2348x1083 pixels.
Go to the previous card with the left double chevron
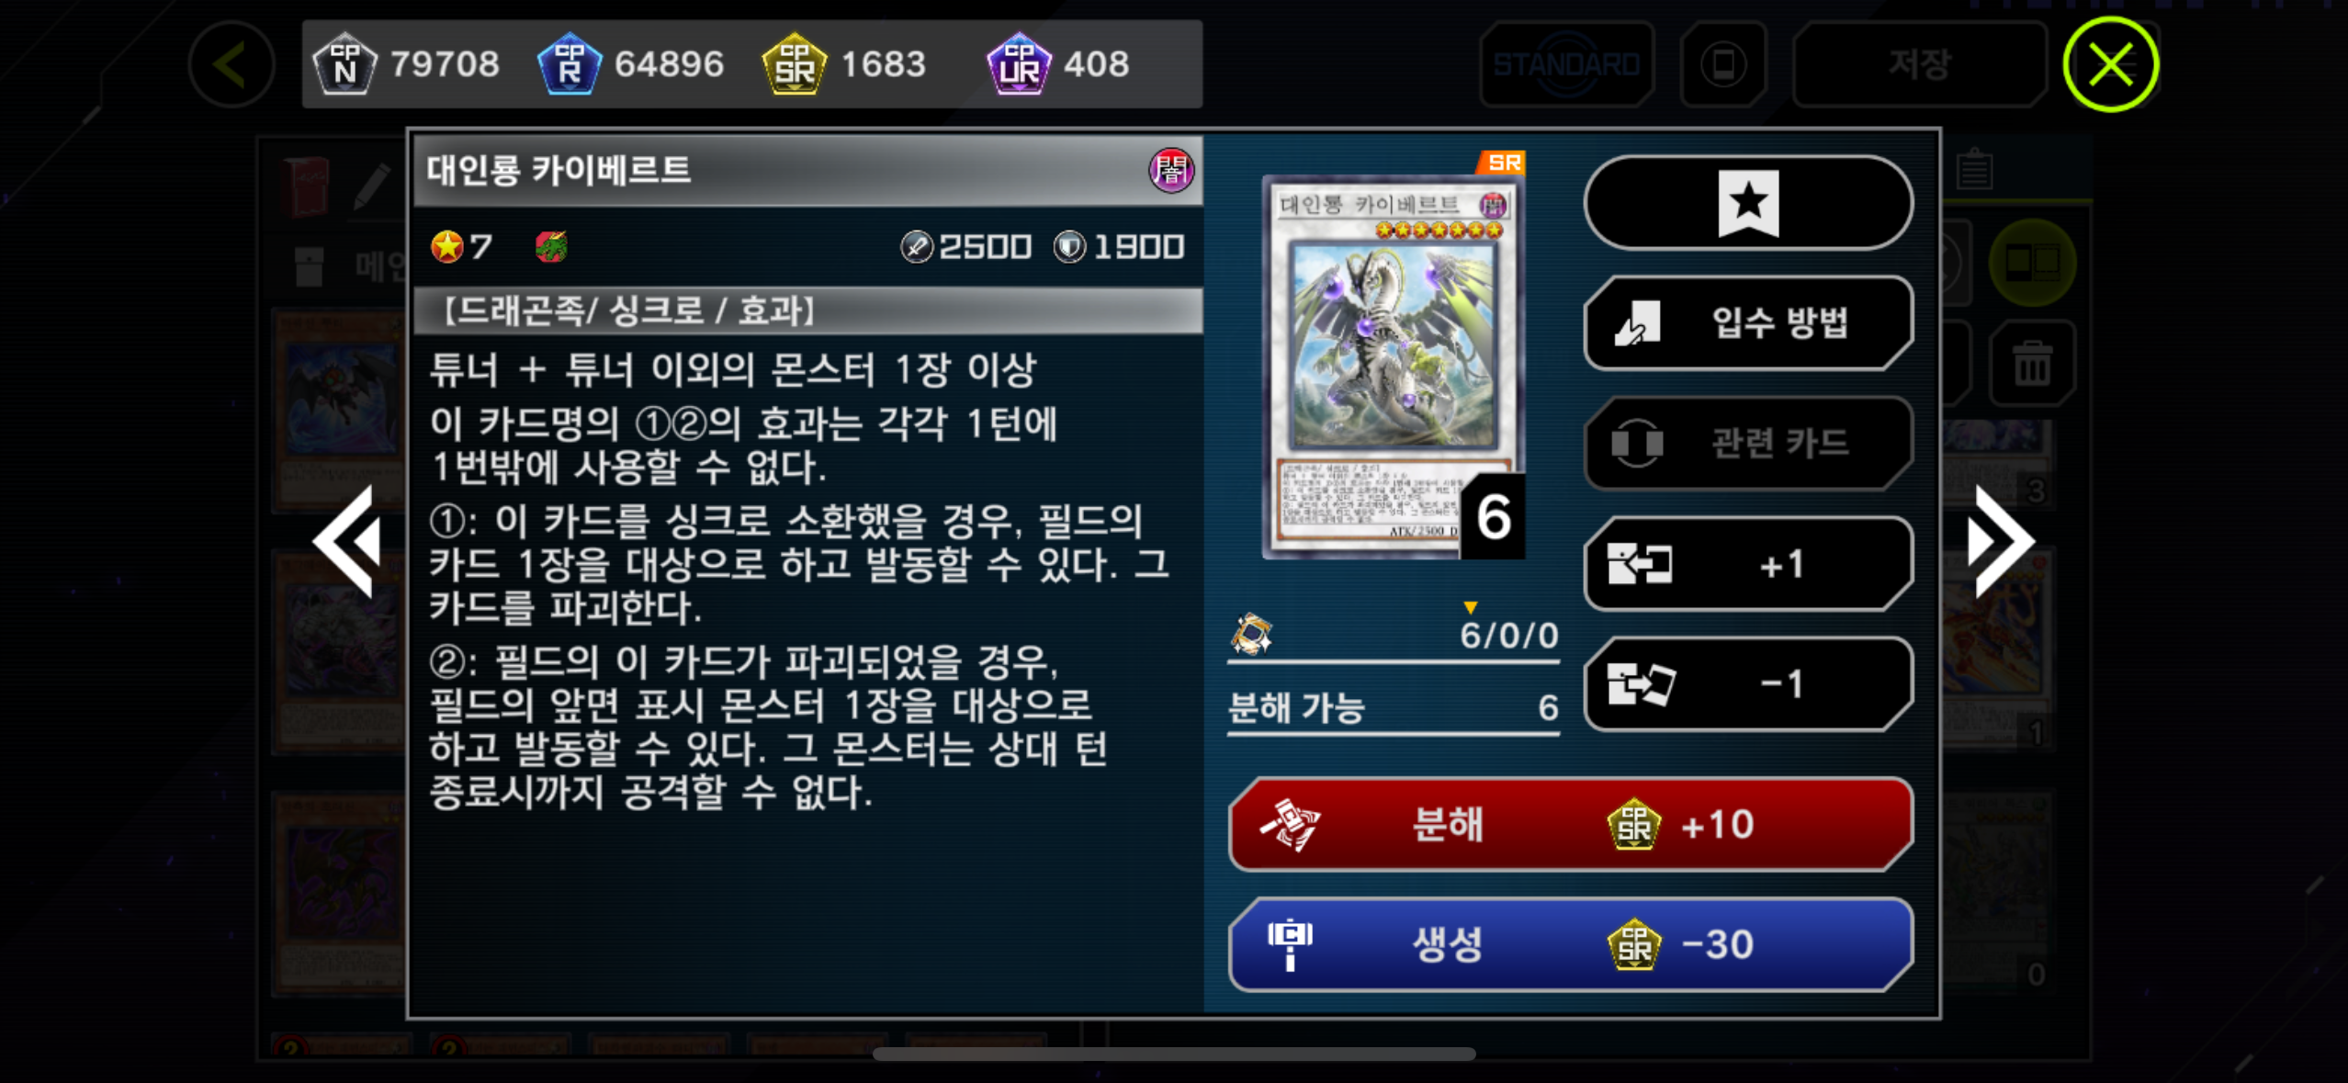tap(347, 541)
